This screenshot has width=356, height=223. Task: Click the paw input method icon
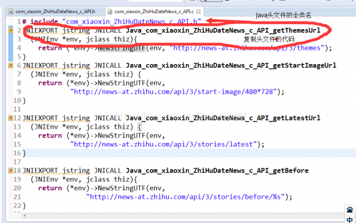point(350,210)
